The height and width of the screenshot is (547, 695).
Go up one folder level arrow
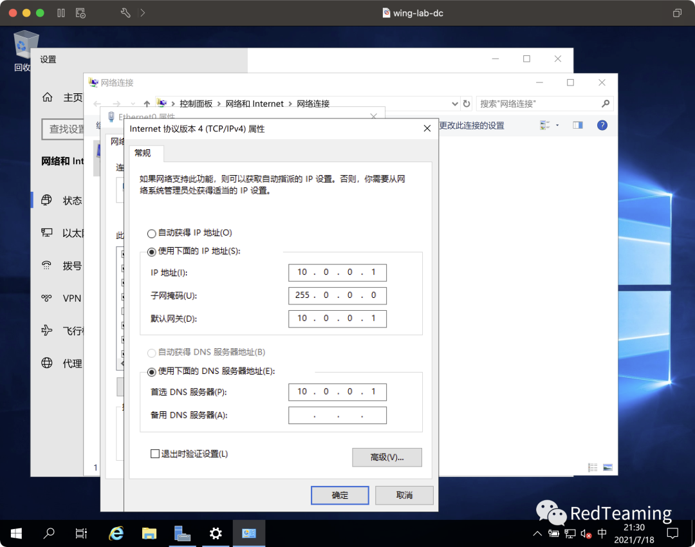[147, 104]
